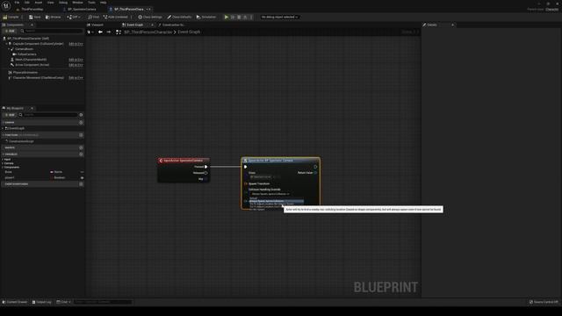Click the add Event Dispatcher plus icon
The width and height of the screenshot is (562, 316).
pos(81,183)
